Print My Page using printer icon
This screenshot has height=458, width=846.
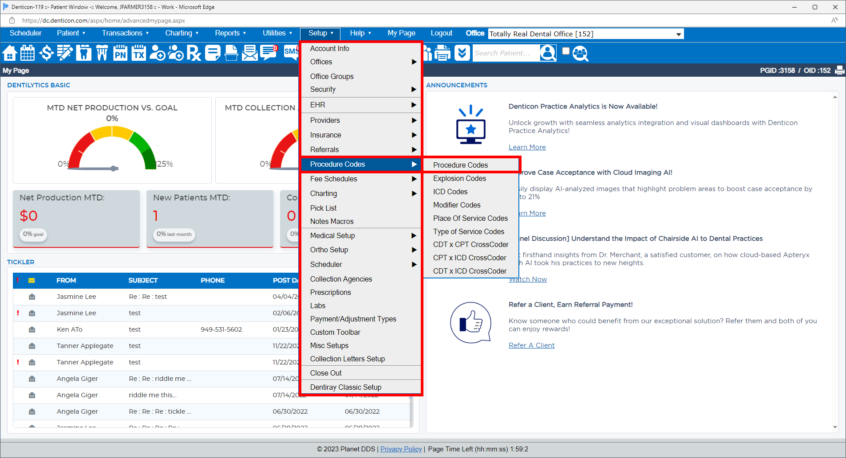click(840, 70)
